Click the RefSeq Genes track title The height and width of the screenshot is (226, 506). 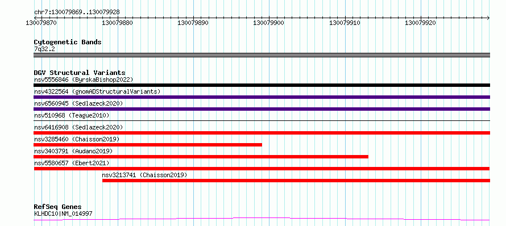(57, 207)
